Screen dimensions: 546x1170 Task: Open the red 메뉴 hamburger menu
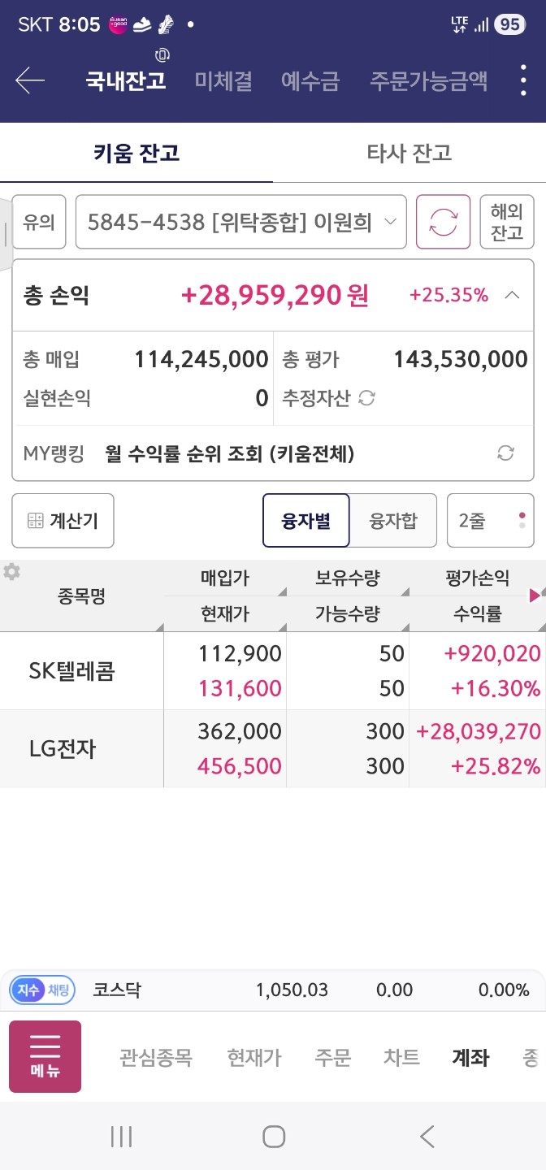click(45, 1056)
